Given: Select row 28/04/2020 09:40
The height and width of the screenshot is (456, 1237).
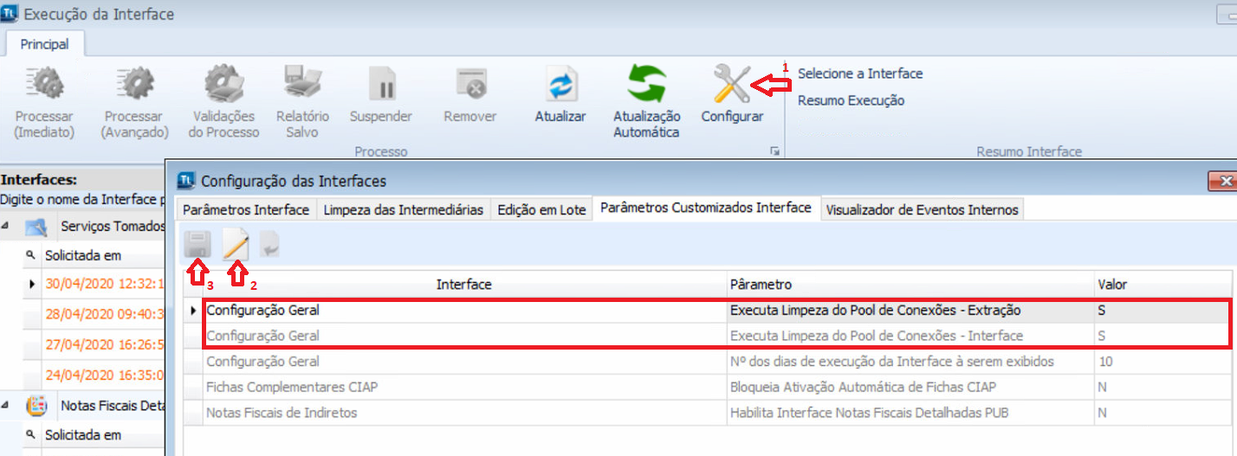Looking at the screenshot, I should tap(105, 312).
